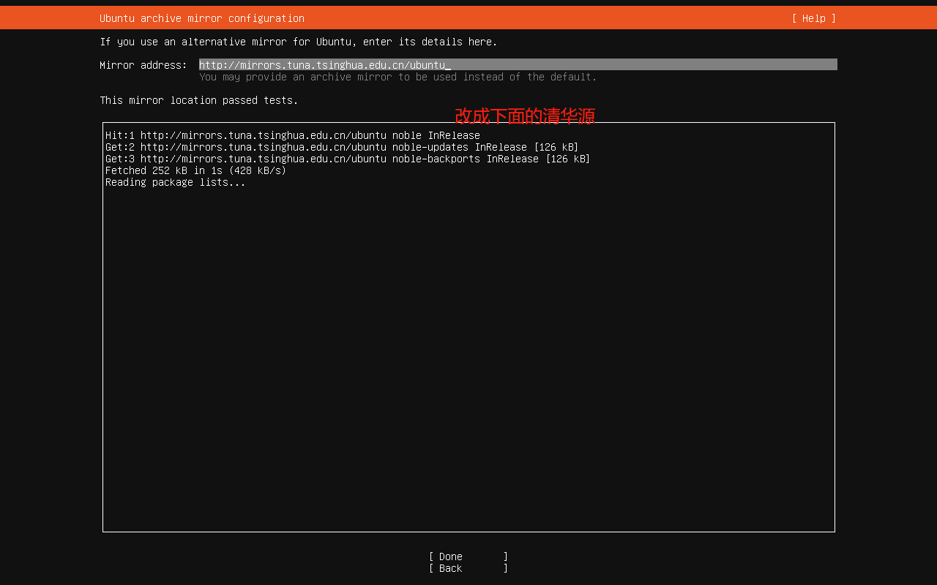937x585 pixels.
Task: Select the 'Get:3' noble-backports log line
Action: [348, 159]
